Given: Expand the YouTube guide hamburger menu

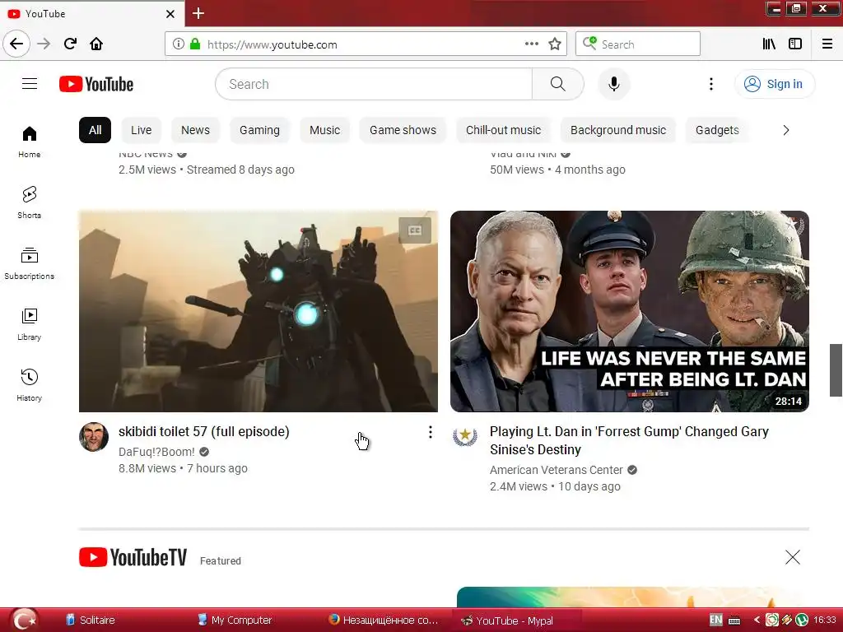Looking at the screenshot, I should point(30,84).
